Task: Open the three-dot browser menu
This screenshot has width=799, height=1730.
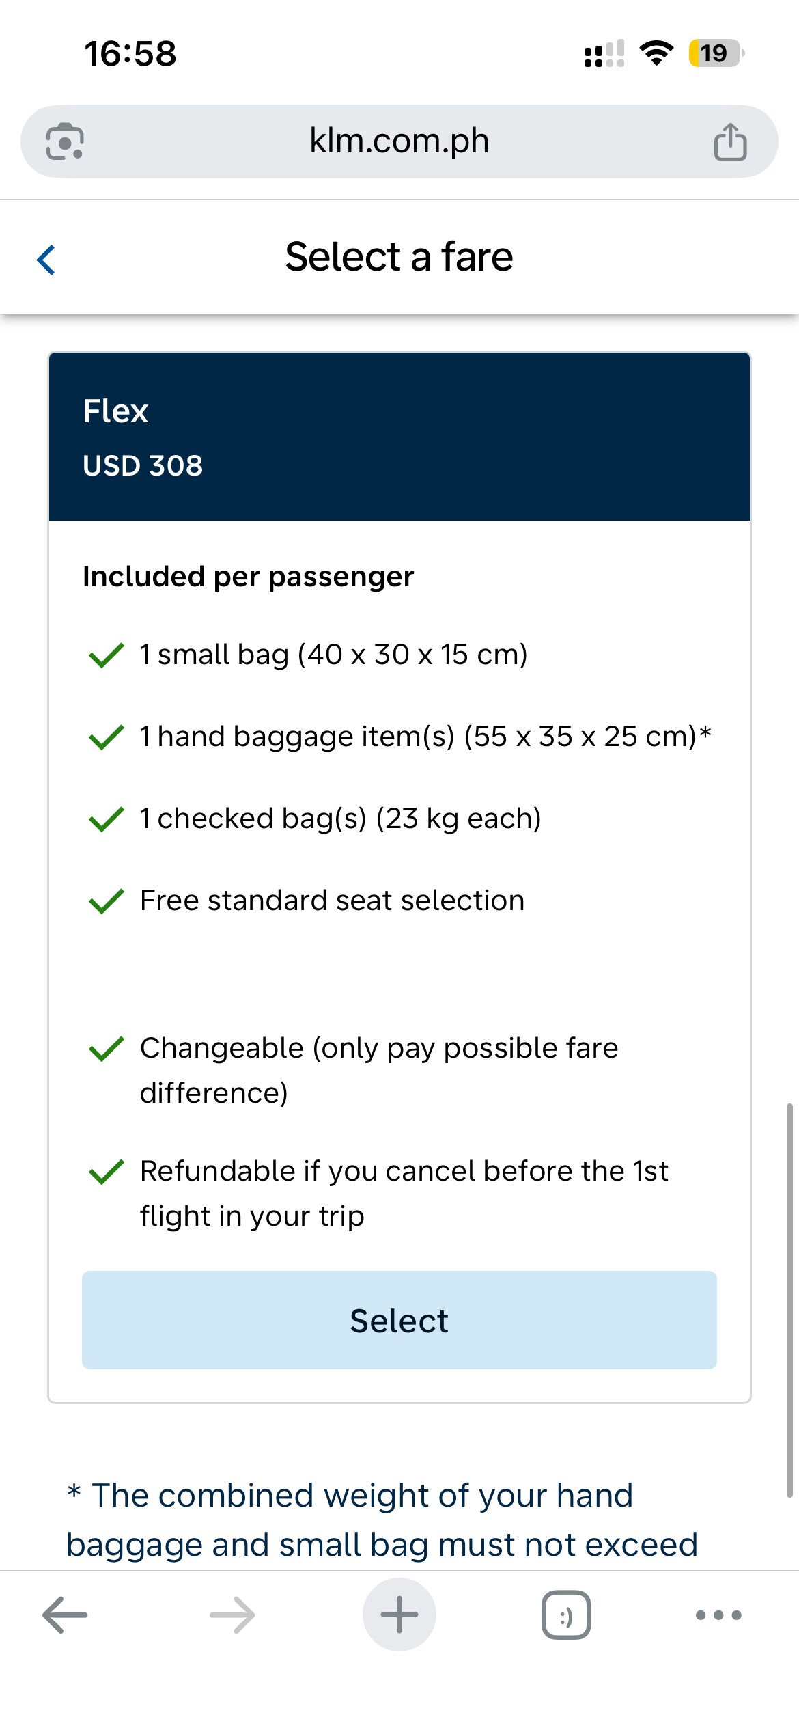Action: (x=718, y=1615)
